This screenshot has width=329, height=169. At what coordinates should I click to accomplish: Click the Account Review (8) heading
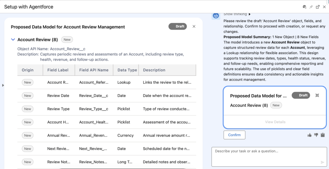point(38,39)
